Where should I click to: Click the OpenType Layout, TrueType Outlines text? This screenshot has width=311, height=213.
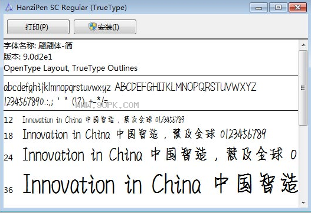(x=70, y=68)
